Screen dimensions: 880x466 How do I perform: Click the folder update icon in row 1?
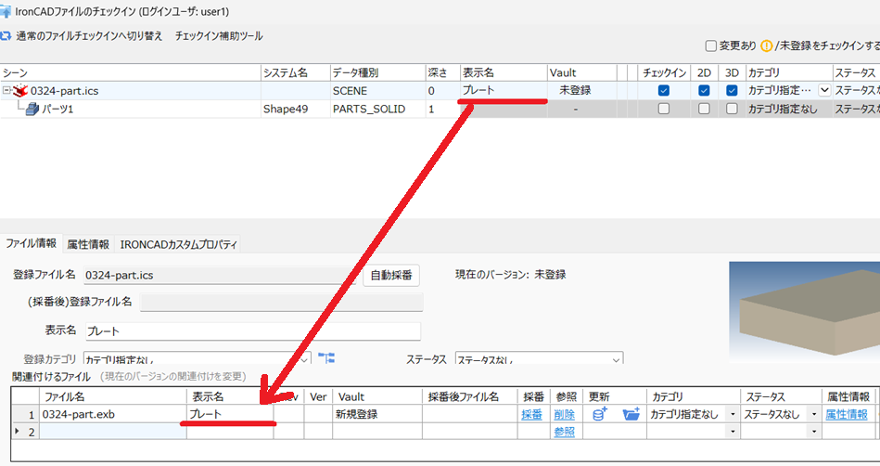coord(631,414)
